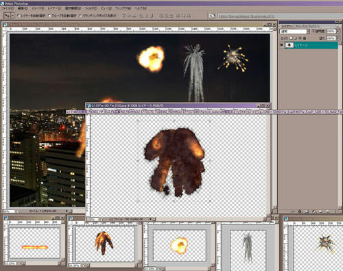343x271 pixels.
Task: Open the Filter menu in the menu bar
Action: [91, 8]
